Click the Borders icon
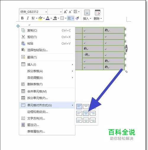Viewport: 148px width, 150px height. click(x=62, y=18)
